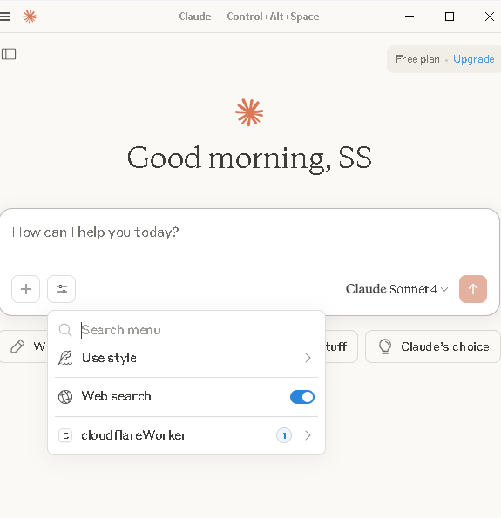Click the Claude logo in title bar

tap(30, 17)
